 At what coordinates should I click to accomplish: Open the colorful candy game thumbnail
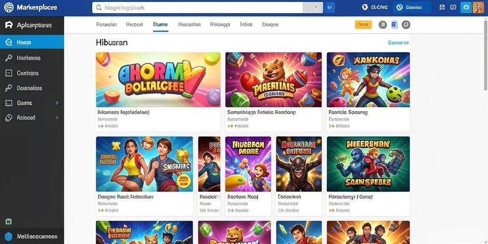pos(158,80)
